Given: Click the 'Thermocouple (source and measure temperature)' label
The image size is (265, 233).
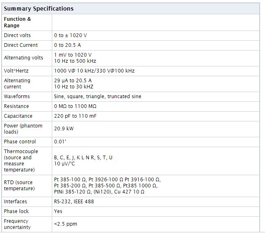Looking at the screenshot, I should tap(21, 160).
